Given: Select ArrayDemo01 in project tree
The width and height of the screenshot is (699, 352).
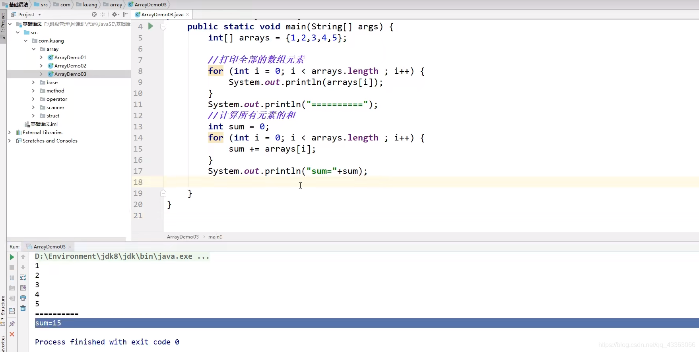Looking at the screenshot, I should coord(70,57).
